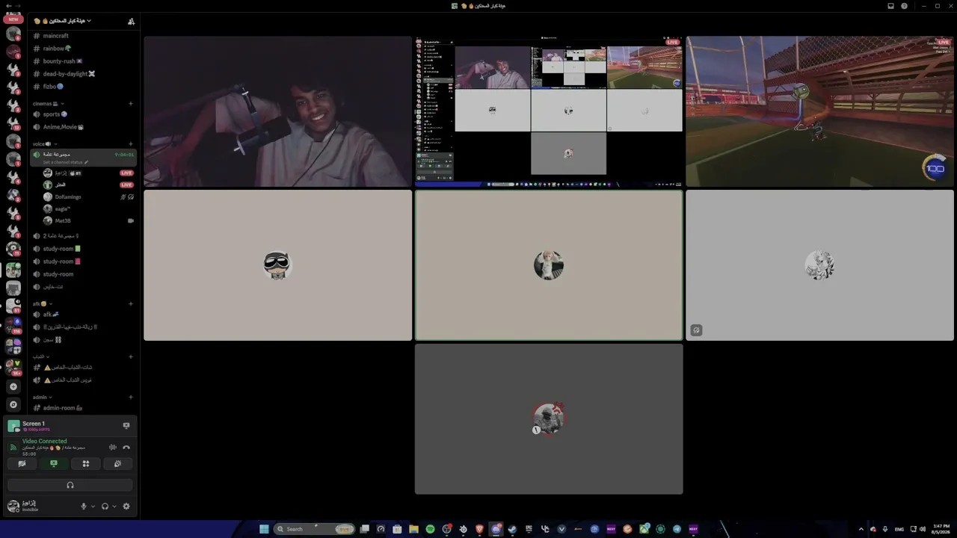This screenshot has height=538, width=957.
Task: Open microphone input options arrow
Action: click(x=93, y=507)
